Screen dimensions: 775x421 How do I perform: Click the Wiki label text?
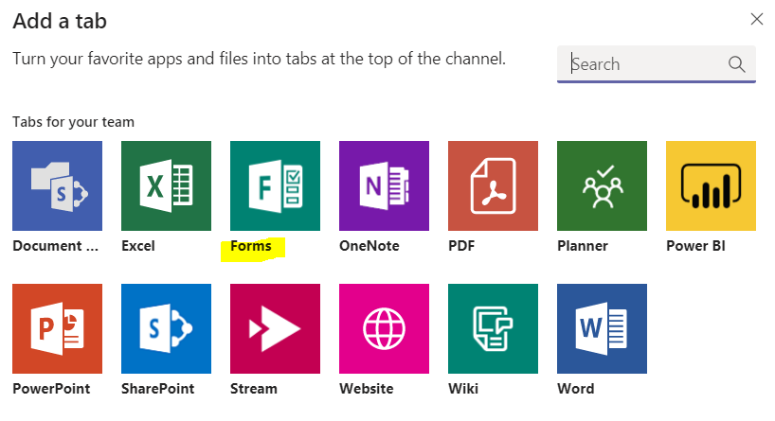[x=463, y=389]
